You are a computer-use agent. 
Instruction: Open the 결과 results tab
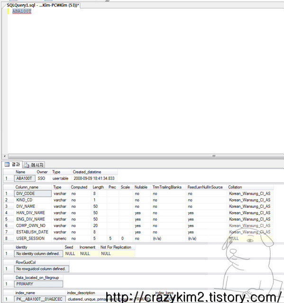(13, 164)
